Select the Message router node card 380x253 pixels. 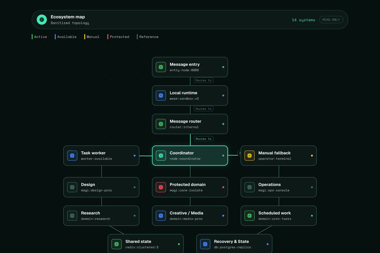(190, 124)
